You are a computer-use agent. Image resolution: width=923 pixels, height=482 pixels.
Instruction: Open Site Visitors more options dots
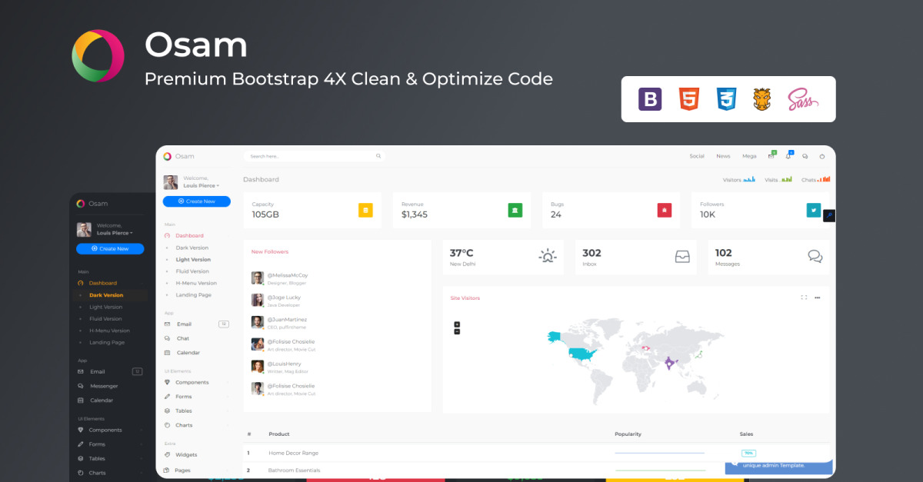point(817,298)
